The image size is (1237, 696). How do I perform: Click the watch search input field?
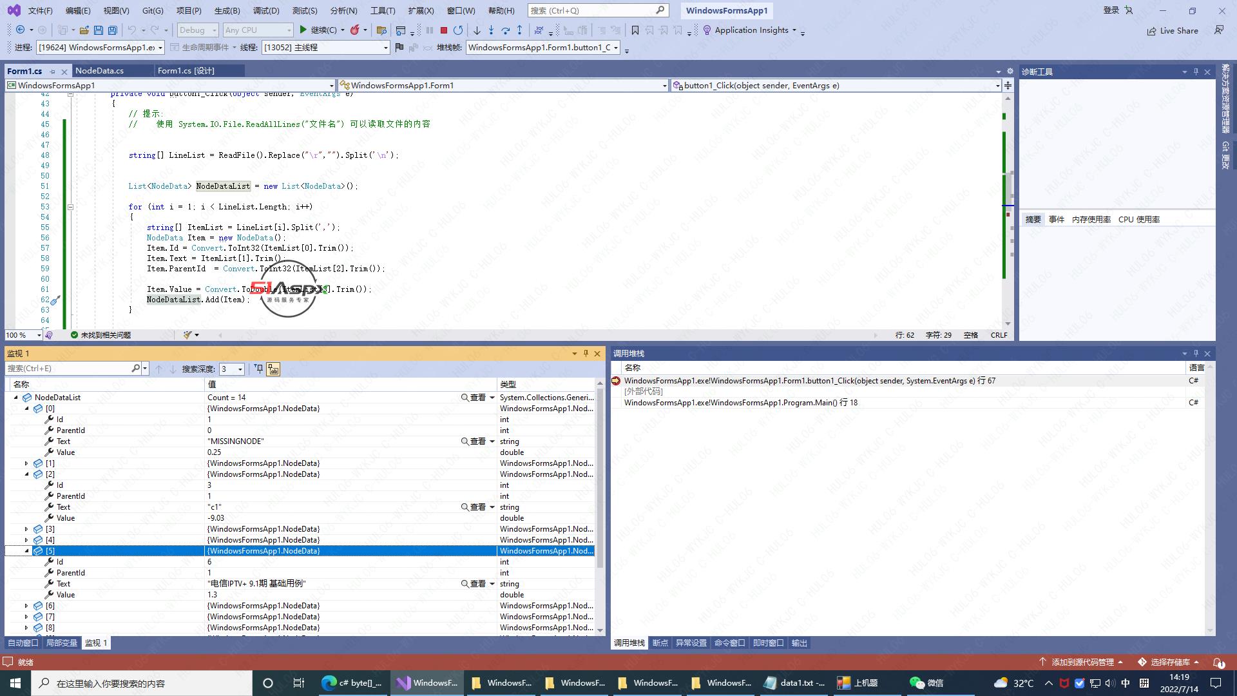tap(68, 369)
